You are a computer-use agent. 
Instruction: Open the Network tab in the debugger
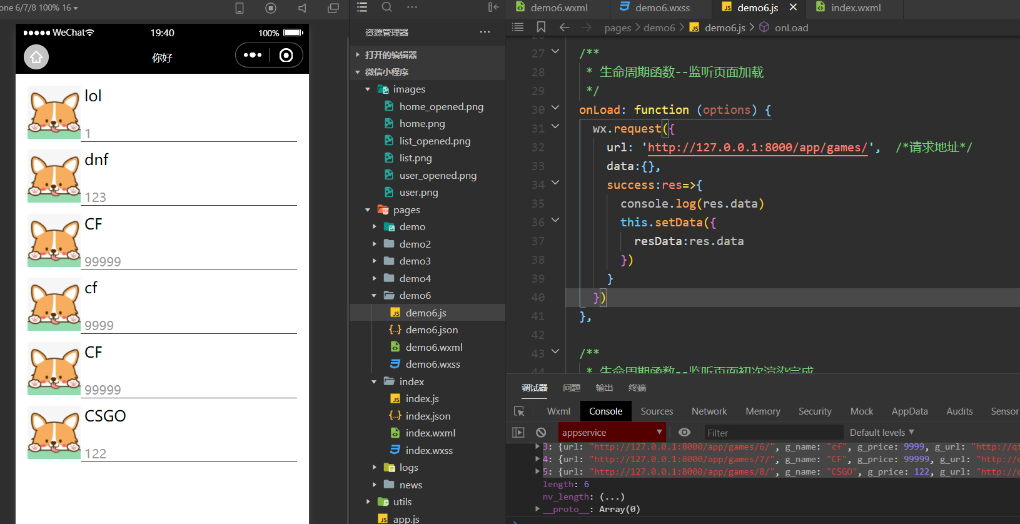tap(709, 411)
